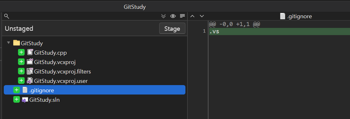350x119 pixels.
Task: Select GitStudy.sln file entry
Action: 45,100
